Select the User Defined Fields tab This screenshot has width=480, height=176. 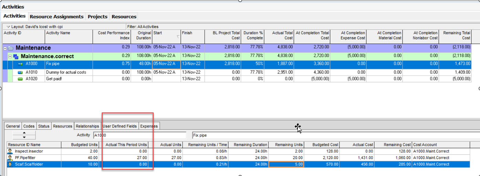coord(119,126)
